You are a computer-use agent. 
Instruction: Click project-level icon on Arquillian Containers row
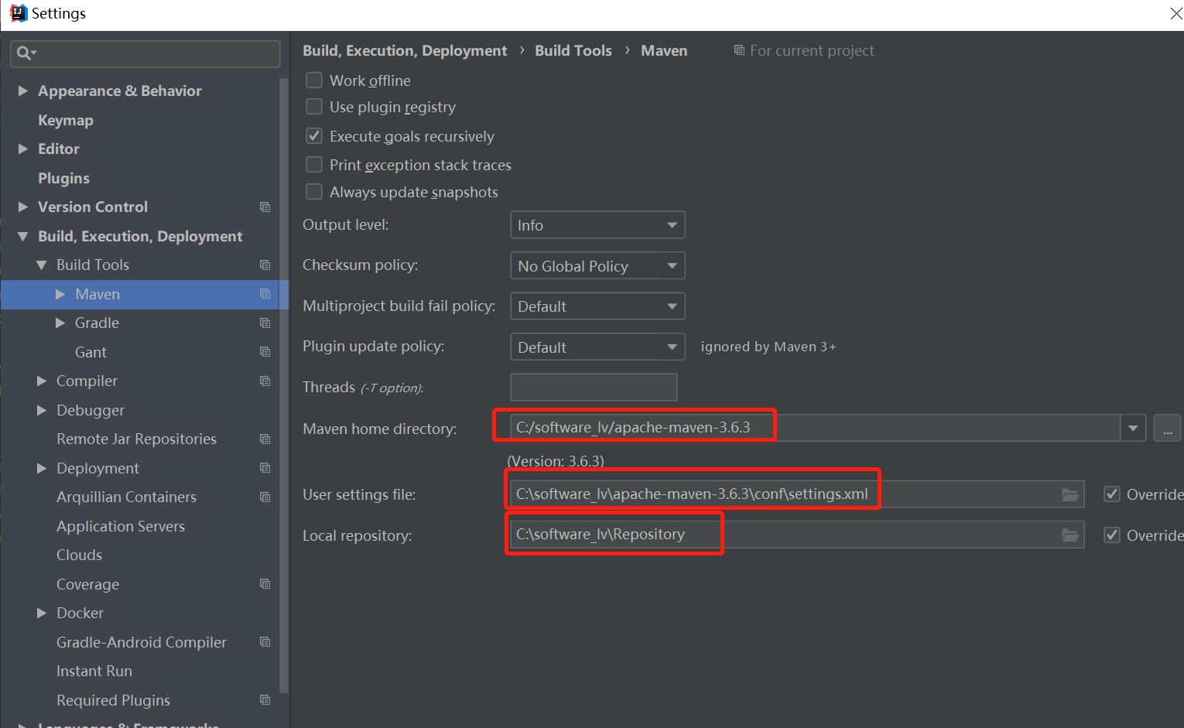click(x=265, y=497)
